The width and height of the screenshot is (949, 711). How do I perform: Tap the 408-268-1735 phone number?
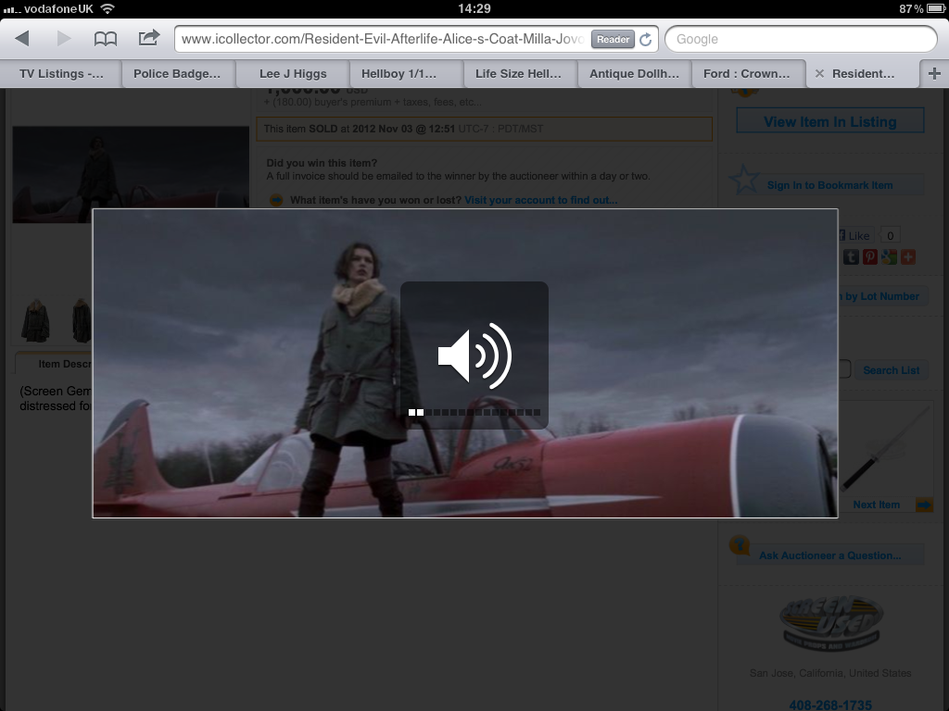click(x=830, y=705)
